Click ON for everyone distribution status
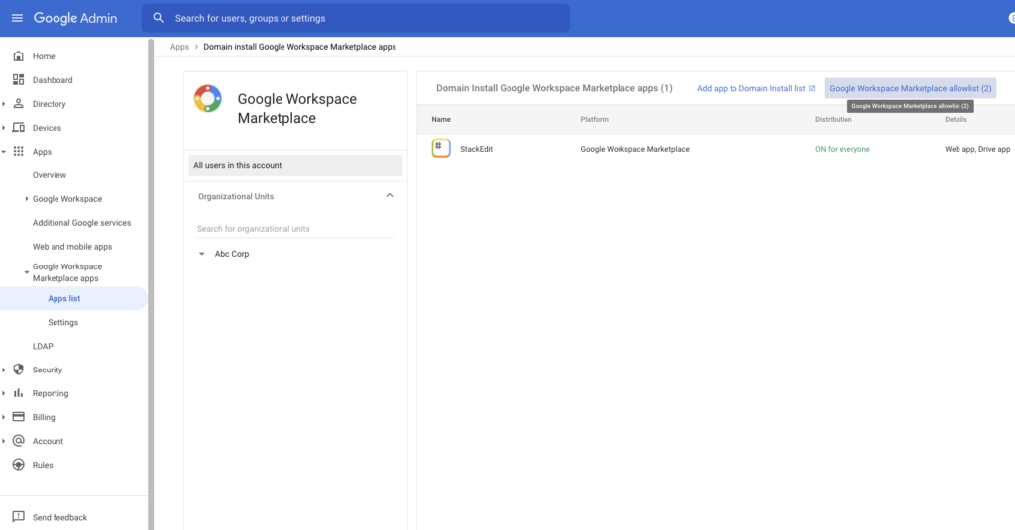The image size is (1015, 530). click(843, 149)
